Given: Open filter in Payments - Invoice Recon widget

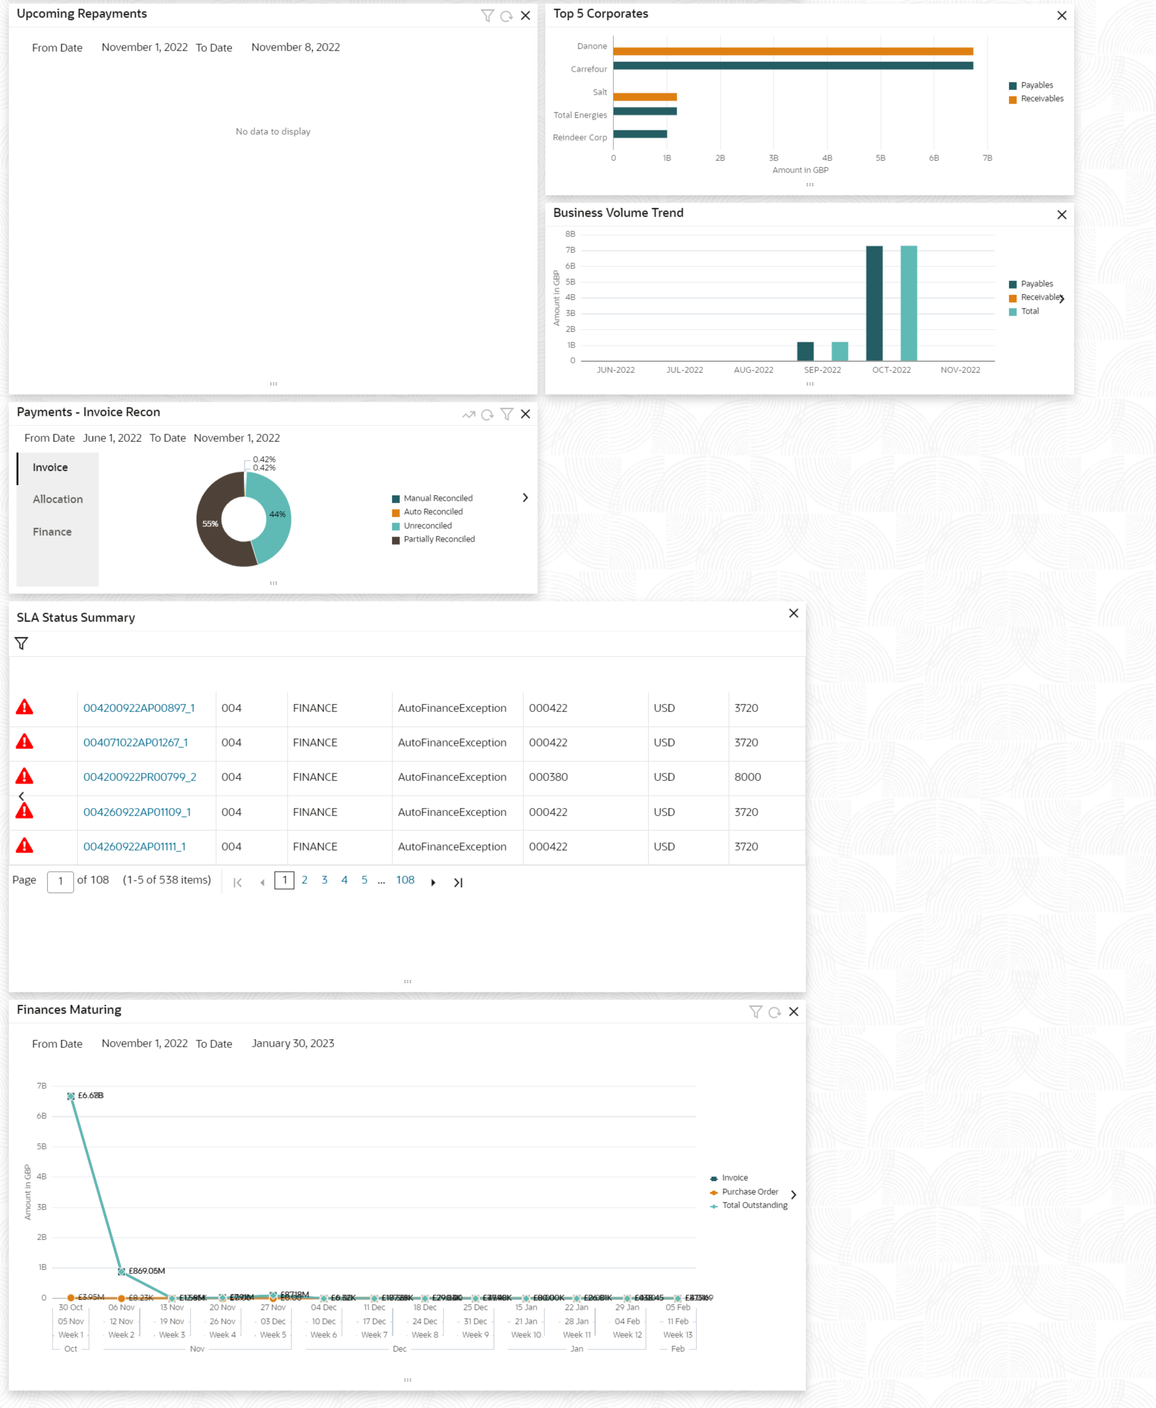Looking at the screenshot, I should click(506, 414).
